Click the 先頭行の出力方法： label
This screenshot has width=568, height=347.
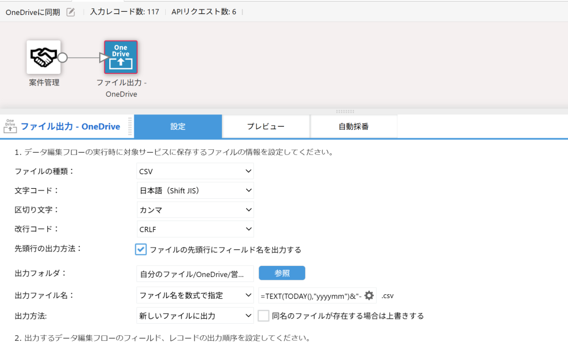(x=48, y=249)
